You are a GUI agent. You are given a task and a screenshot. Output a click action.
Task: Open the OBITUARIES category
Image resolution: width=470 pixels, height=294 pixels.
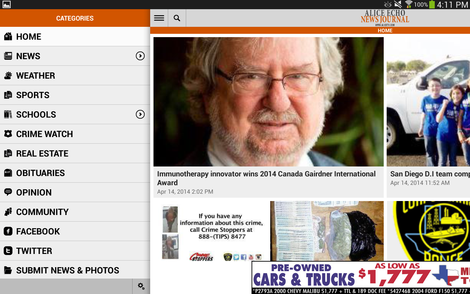pos(75,173)
